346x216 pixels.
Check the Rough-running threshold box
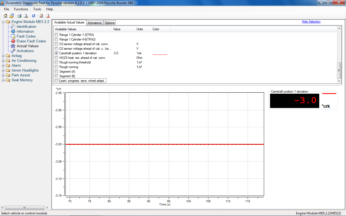(56, 62)
